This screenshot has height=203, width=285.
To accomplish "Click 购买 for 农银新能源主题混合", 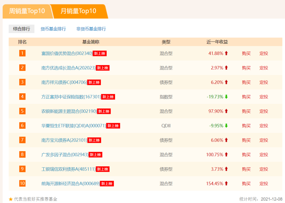I will pos(246,111).
